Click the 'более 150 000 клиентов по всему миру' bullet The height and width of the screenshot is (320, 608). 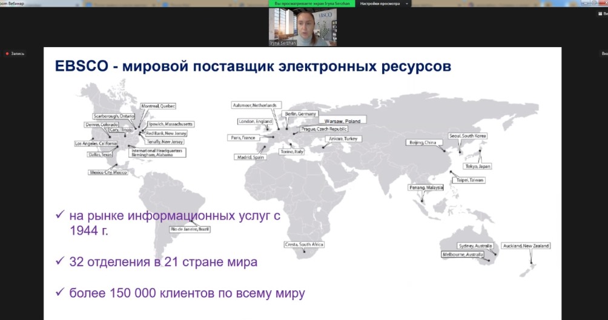[187, 293]
